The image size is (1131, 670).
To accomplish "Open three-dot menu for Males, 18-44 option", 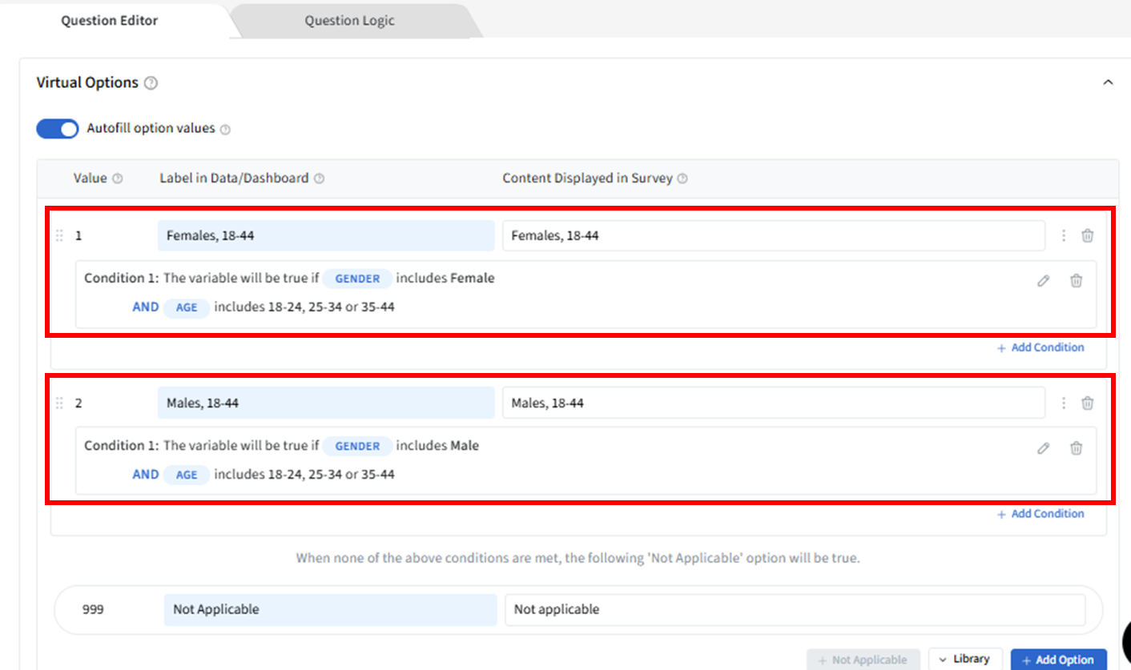I will 1064,403.
